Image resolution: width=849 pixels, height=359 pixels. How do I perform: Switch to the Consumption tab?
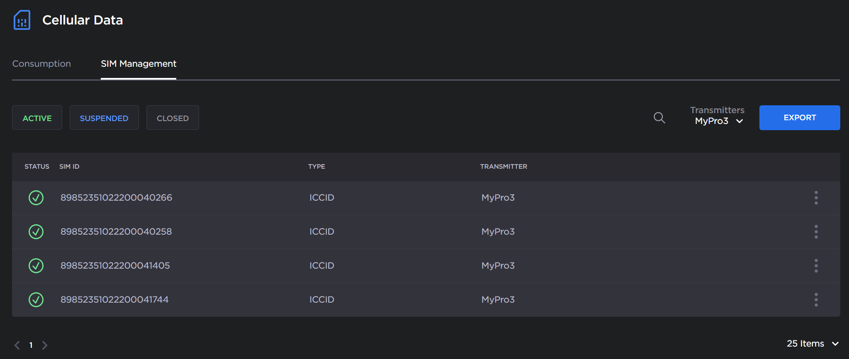point(41,64)
